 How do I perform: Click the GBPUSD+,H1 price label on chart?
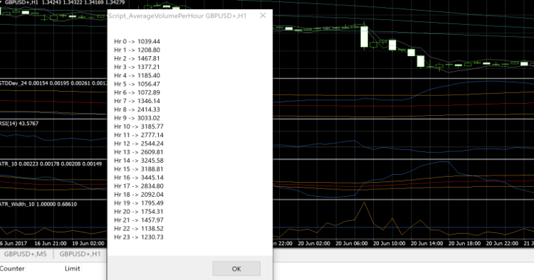tap(65, 2)
